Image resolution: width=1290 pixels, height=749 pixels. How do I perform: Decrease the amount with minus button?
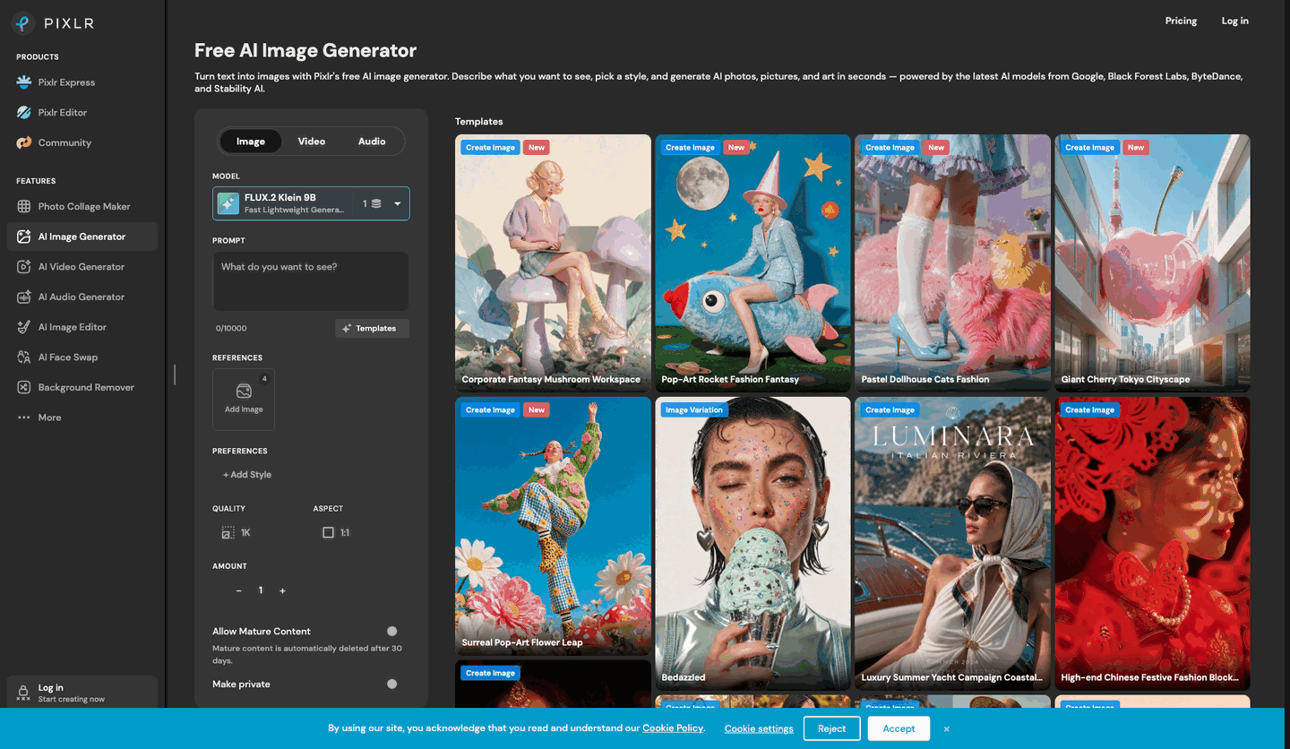(239, 590)
